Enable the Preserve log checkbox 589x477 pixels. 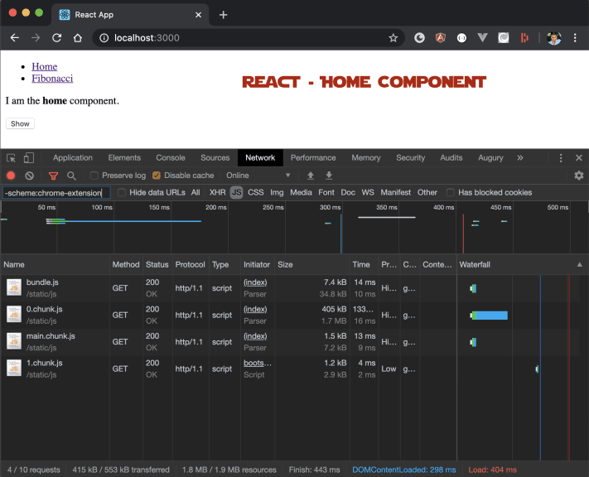pyautogui.click(x=94, y=176)
